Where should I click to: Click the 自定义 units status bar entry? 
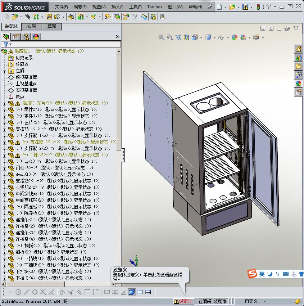click(251, 301)
